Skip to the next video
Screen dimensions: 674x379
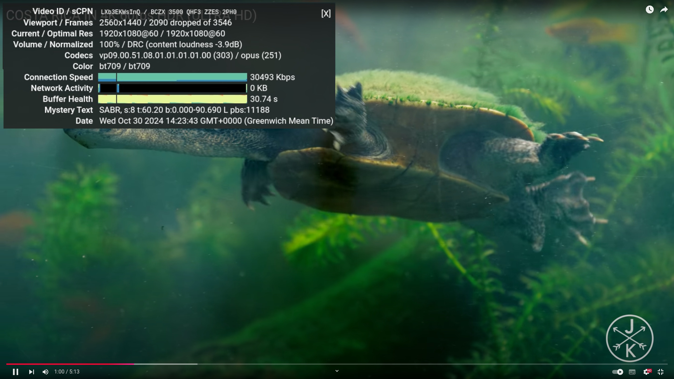pyautogui.click(x=31, y=372)
